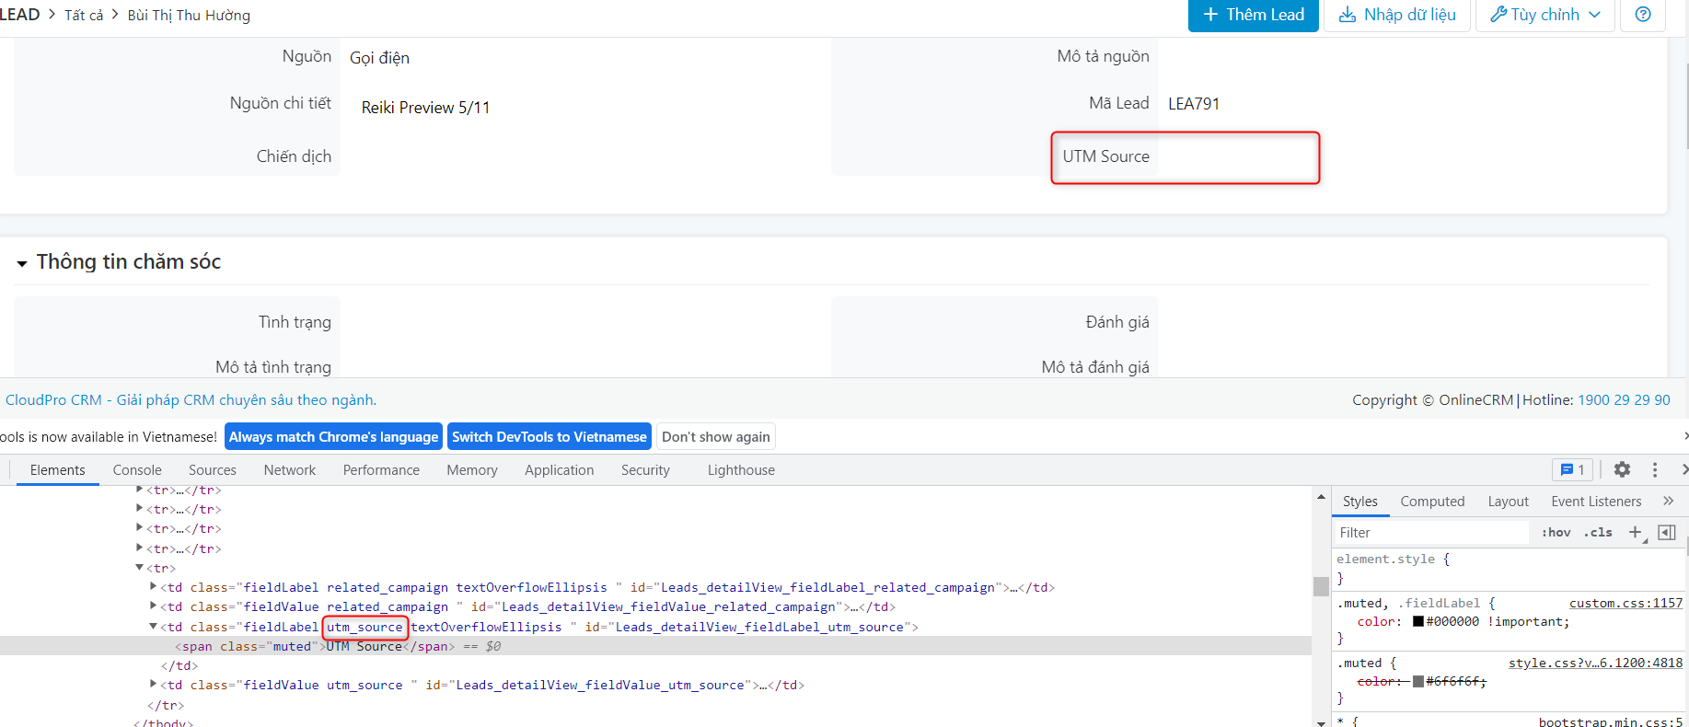Viewport: 1689px width, 727px height.
Task: Click Tất cả breadcrumb link
Action: (x=84, y=15)
